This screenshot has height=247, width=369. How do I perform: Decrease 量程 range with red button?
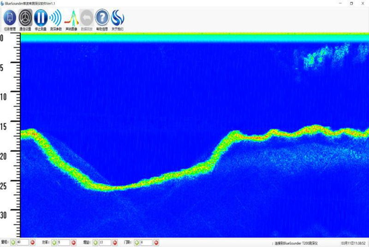33,242
